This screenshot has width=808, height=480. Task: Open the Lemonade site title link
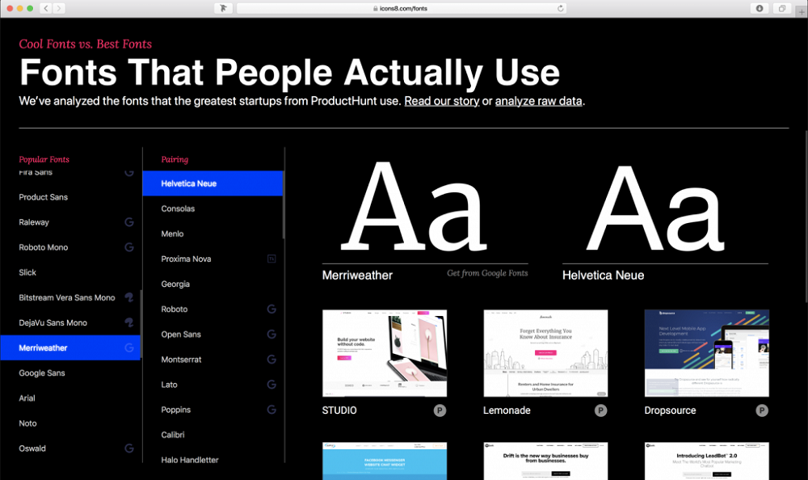pos(507,411)
